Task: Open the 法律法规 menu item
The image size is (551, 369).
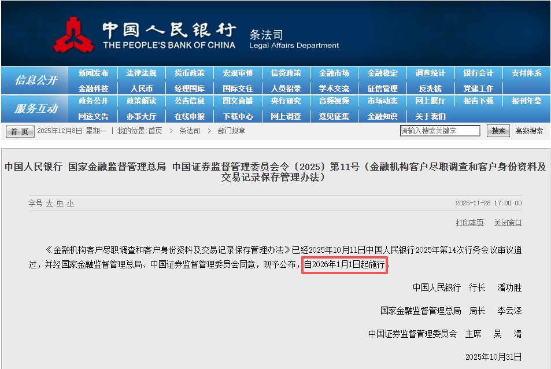Action: pos(140,72)
